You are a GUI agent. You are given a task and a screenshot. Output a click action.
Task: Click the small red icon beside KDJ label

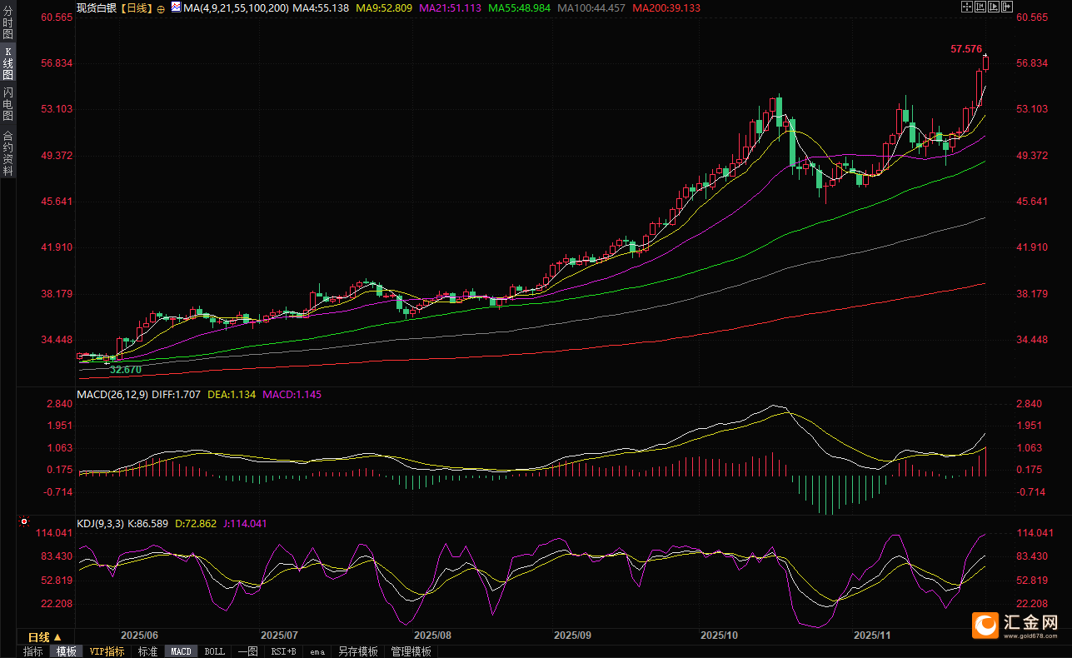click(23, 523)
